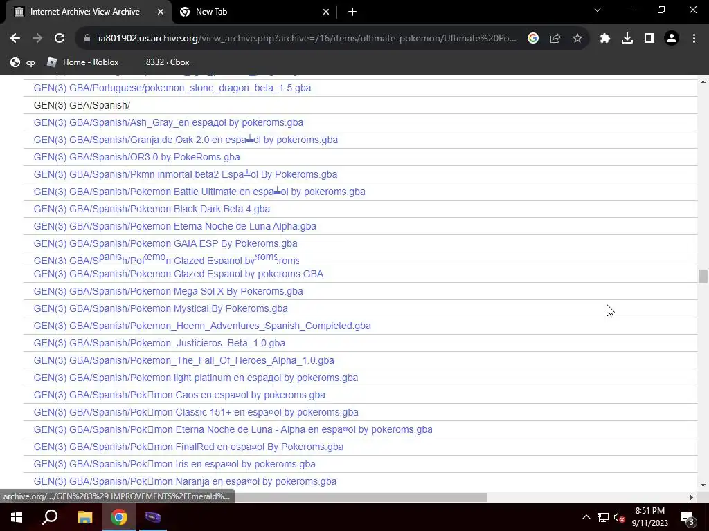This screenshot has height=531, width=709.
Task: Open Granja de Oak 2.0 link
Action: [186, 140]
